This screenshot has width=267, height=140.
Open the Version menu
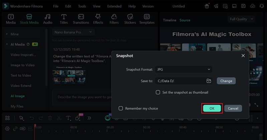coord(148,6)
